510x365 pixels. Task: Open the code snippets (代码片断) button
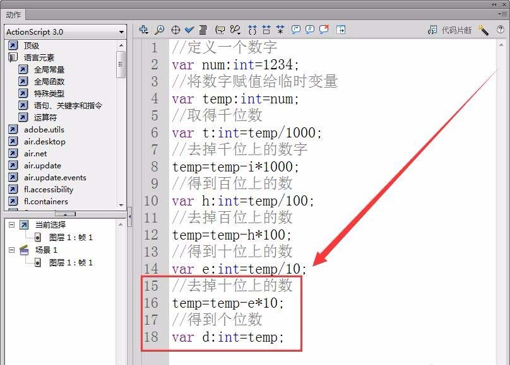(450, 30)
